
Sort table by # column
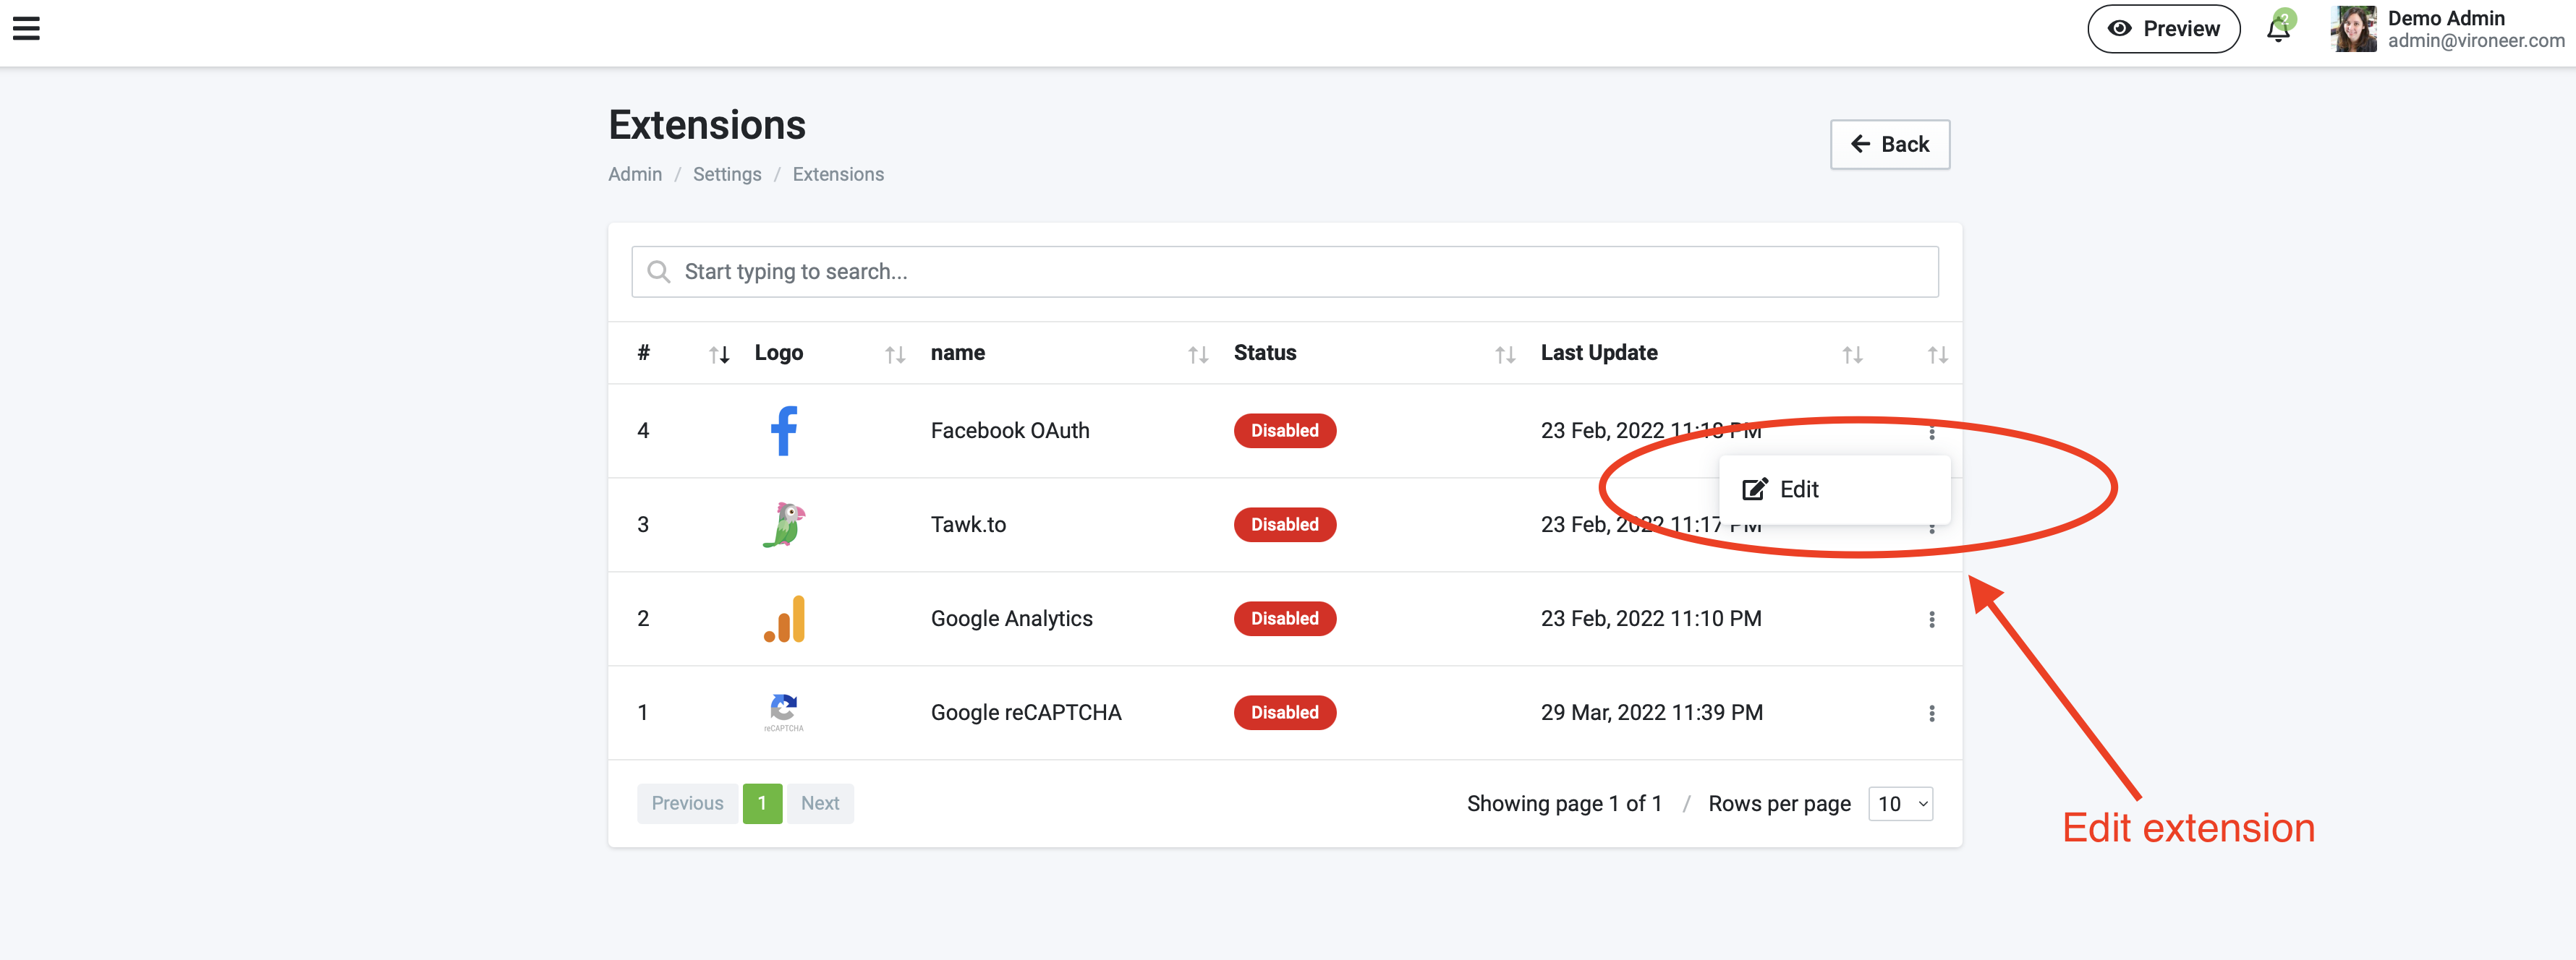(x=718, y=355)
